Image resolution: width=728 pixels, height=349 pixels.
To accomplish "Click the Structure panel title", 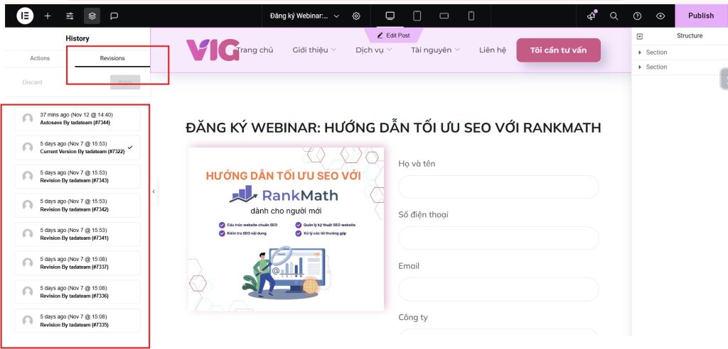I will (x=690, y=35).
